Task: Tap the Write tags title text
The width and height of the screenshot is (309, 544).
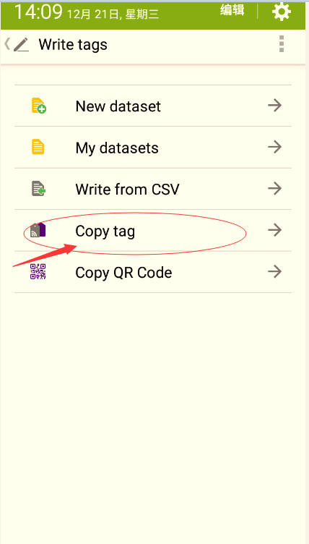Action: [x=73, y=45]
